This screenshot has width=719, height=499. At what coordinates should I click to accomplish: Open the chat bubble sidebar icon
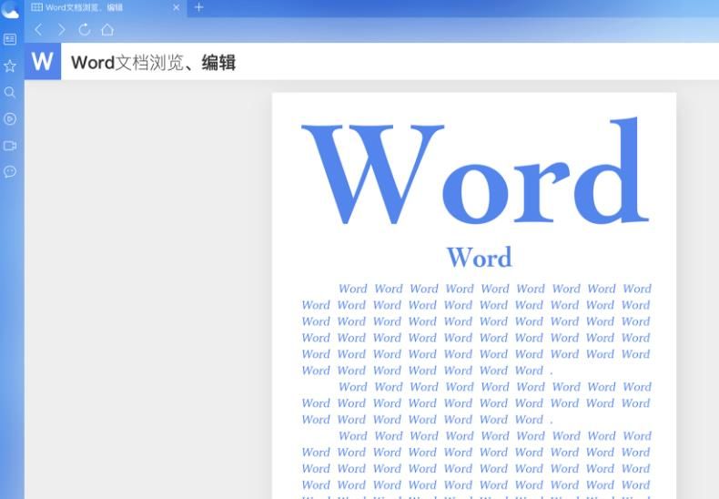[10, 171]
